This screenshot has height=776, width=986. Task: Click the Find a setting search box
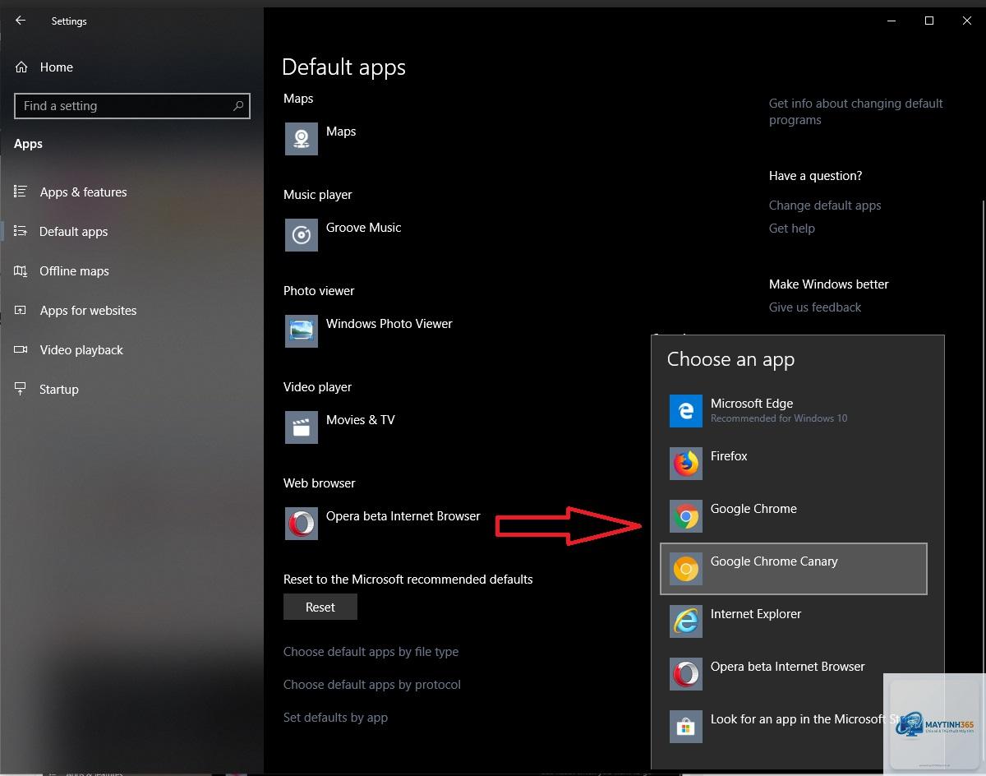132,105
